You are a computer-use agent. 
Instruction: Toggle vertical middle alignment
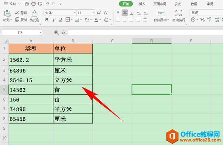pyautogui.click(x=125, y=13)
